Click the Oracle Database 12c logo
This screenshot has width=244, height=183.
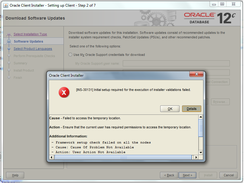coord(210,18)
